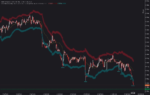
Task: Select the green dashed horizontal line
Action: tap(72, 89)
